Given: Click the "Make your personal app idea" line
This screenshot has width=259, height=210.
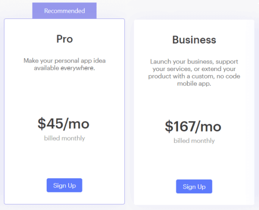Looking at the screenshot, I should [x=64, y=61].
